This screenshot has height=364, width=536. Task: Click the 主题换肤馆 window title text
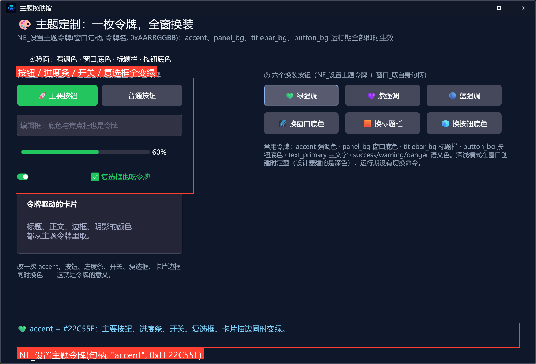[36, 8]
